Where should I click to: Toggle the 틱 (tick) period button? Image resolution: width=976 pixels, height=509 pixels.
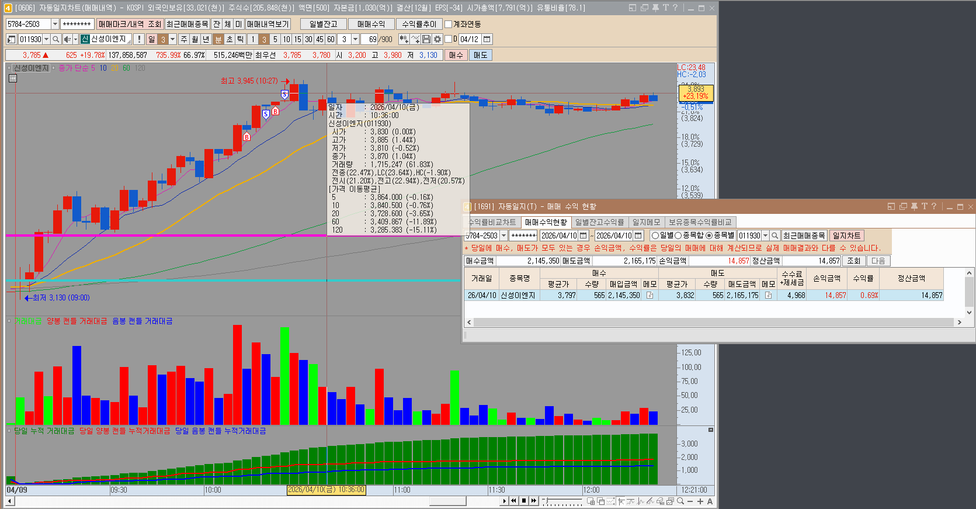[240, 39]
